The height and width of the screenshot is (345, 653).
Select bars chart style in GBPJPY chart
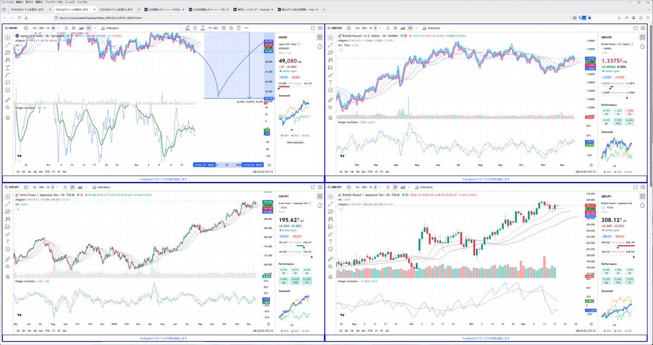pos(387,186)
